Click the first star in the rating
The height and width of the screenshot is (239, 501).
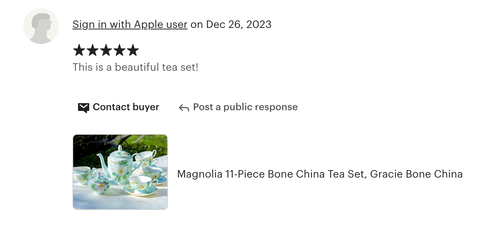coord(79,50)
